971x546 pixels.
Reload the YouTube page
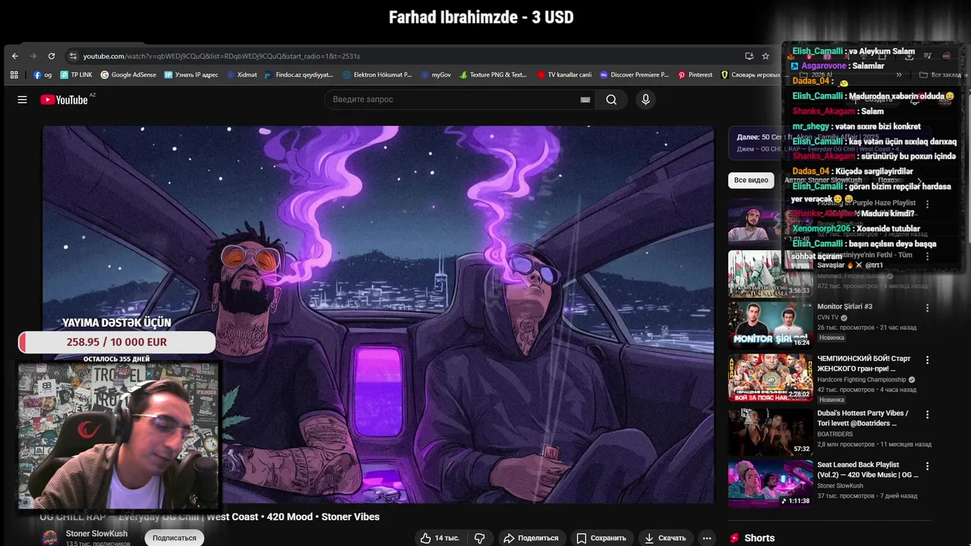52,56
